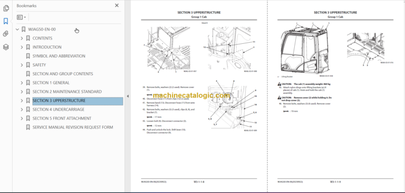Open SECTION 4 UNDERCARRIAGE bookmark
This screenshot has height=193, width=405.
point(59,110)
